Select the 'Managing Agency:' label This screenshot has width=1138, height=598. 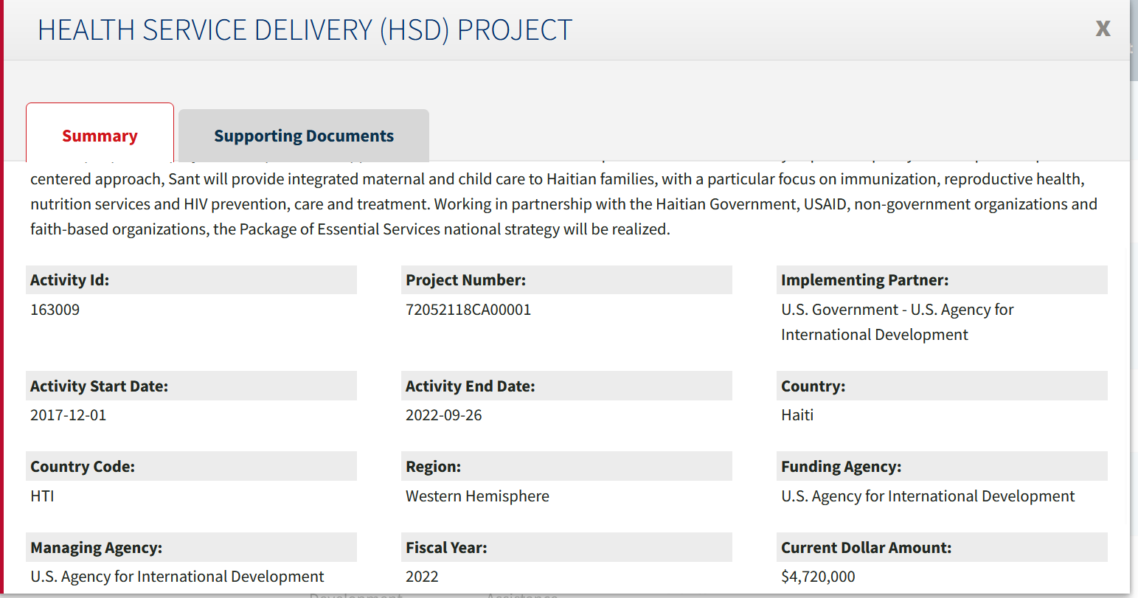96,548
